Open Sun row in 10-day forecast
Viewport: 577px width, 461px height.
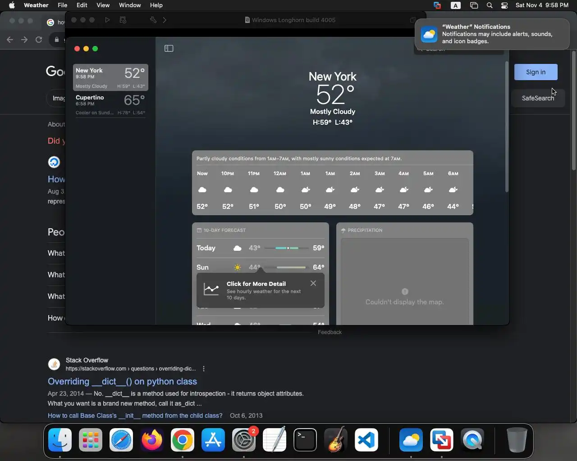(261, 267)
